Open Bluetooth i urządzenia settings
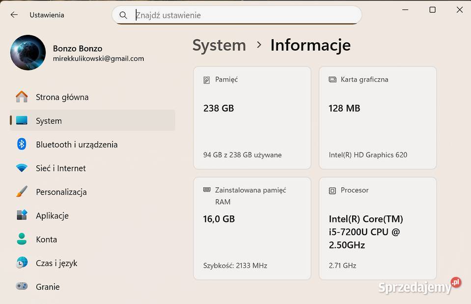The height and width of the screenshot is (304, 471). (x=77, y=145)
